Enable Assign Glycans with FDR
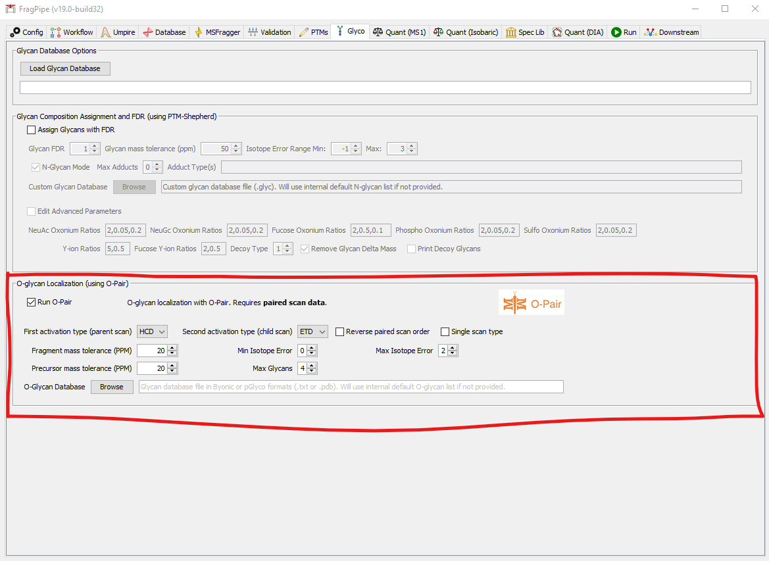 32,130
